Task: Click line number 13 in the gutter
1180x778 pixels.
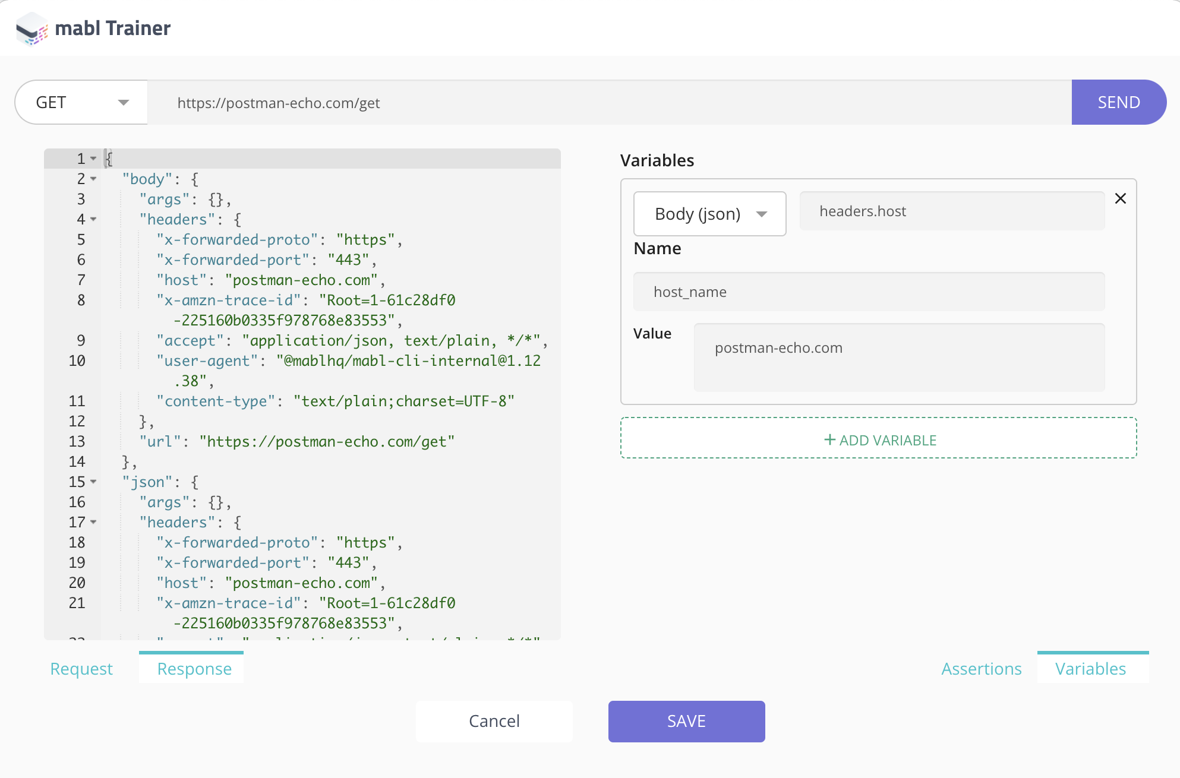Action: pos(77,441)
